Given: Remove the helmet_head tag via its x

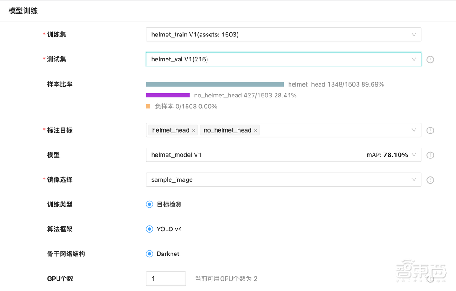Looking at the screenshot, I should [194, 130].
